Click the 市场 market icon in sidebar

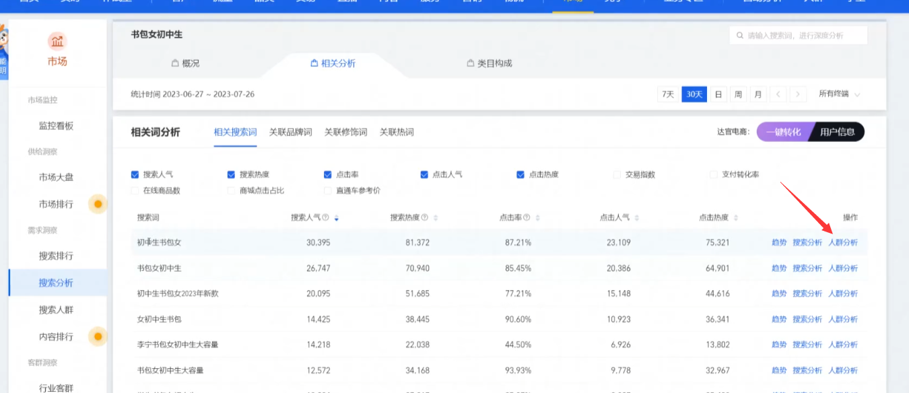57,42
